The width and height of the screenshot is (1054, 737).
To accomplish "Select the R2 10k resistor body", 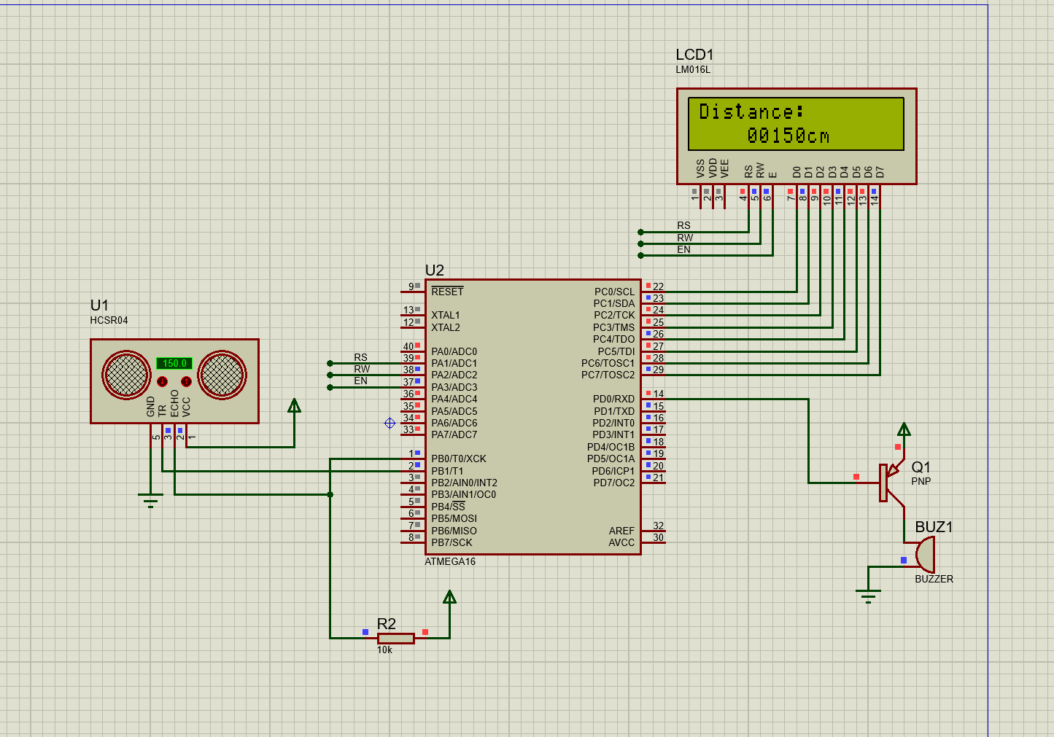I will [x=396, y=638].
